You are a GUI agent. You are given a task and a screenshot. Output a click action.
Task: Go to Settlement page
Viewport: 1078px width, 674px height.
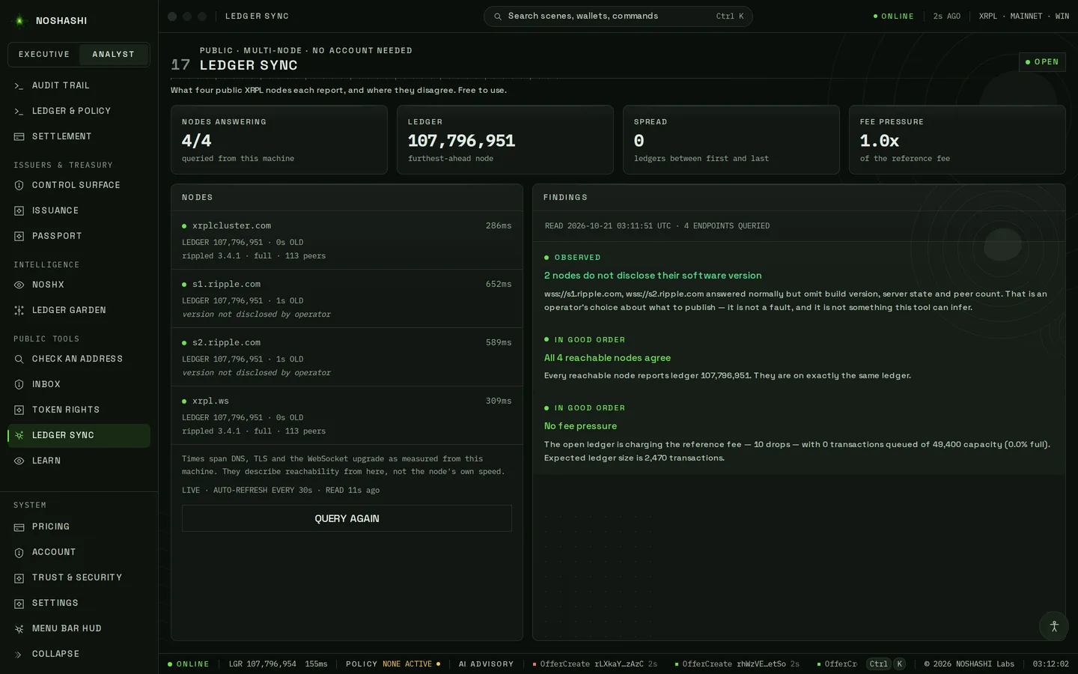(79, 137)
